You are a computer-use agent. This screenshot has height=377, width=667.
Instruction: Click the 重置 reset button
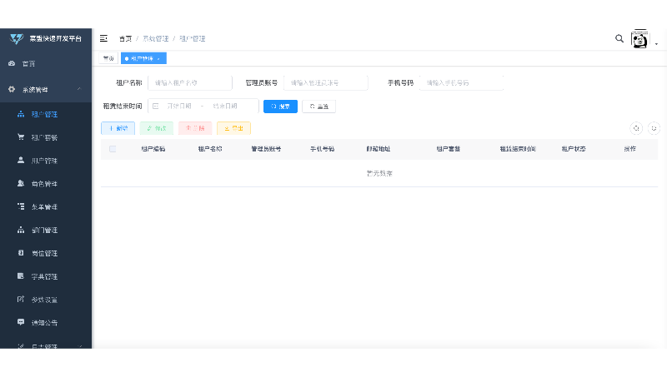click(x=319, y=107)
